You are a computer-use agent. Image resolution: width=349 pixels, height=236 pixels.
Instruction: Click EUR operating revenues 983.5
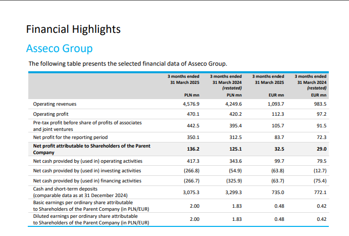[320, 104]
